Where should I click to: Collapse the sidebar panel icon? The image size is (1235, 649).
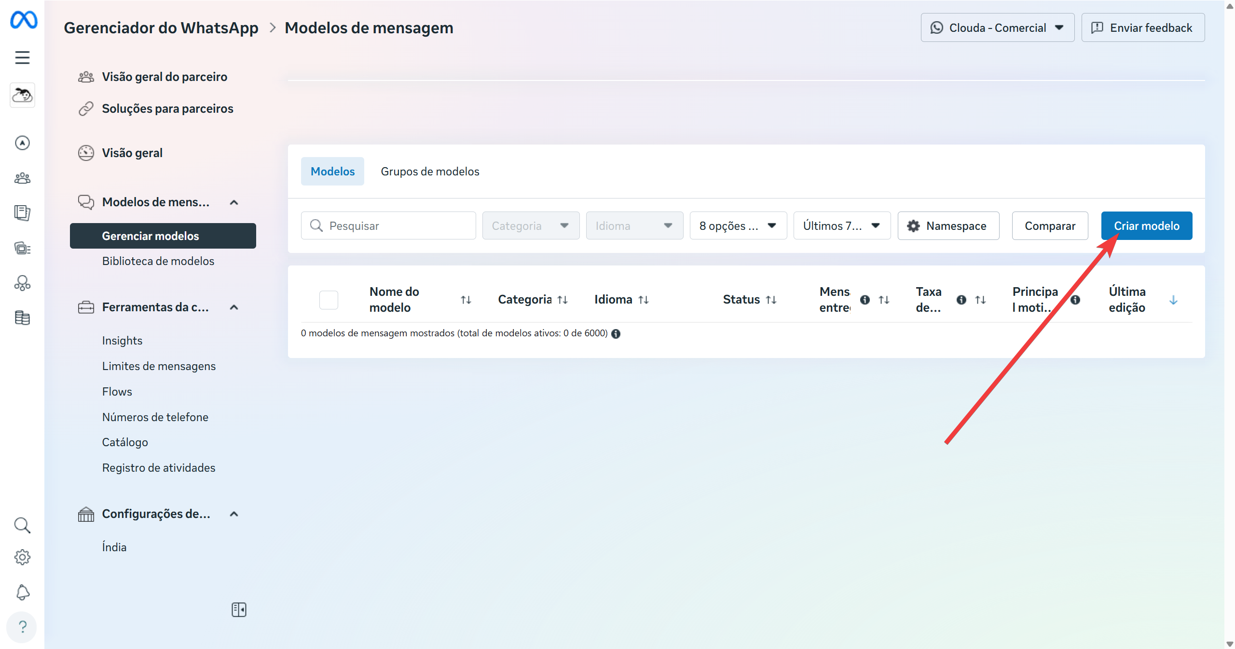click(x=239, y=609)
